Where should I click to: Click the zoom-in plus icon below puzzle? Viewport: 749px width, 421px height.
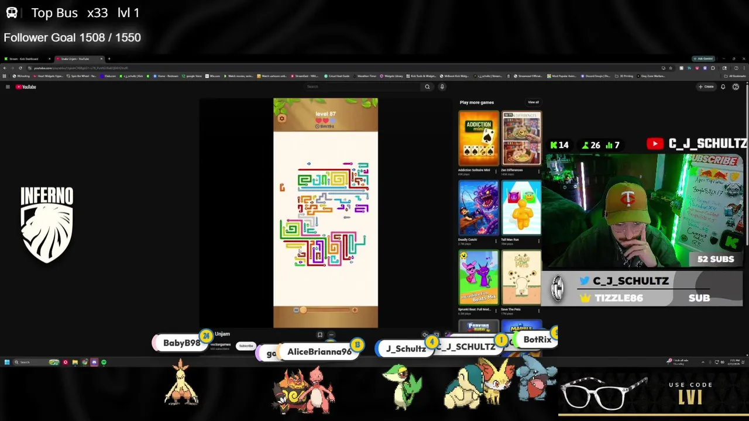point(355,310)
